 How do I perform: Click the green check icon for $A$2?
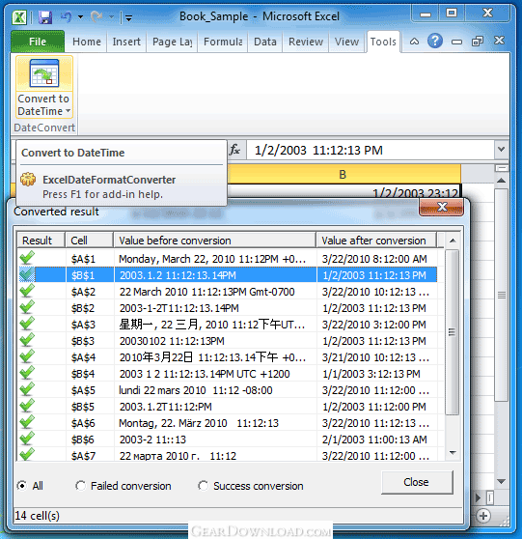(27, 291)
